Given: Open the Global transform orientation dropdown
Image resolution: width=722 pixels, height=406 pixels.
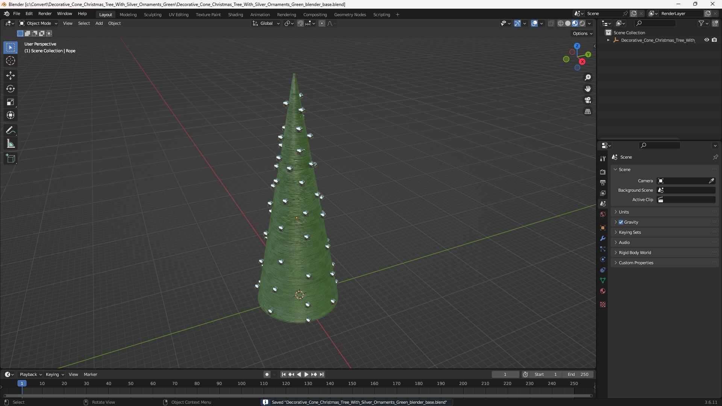Looking at the screenshot, I should pyautogui.click(x=266, y=23).
